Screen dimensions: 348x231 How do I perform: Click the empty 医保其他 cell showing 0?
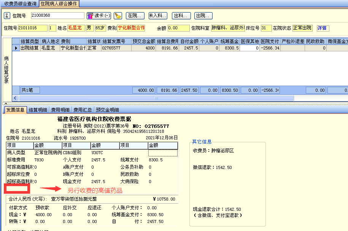pos(249,48)
